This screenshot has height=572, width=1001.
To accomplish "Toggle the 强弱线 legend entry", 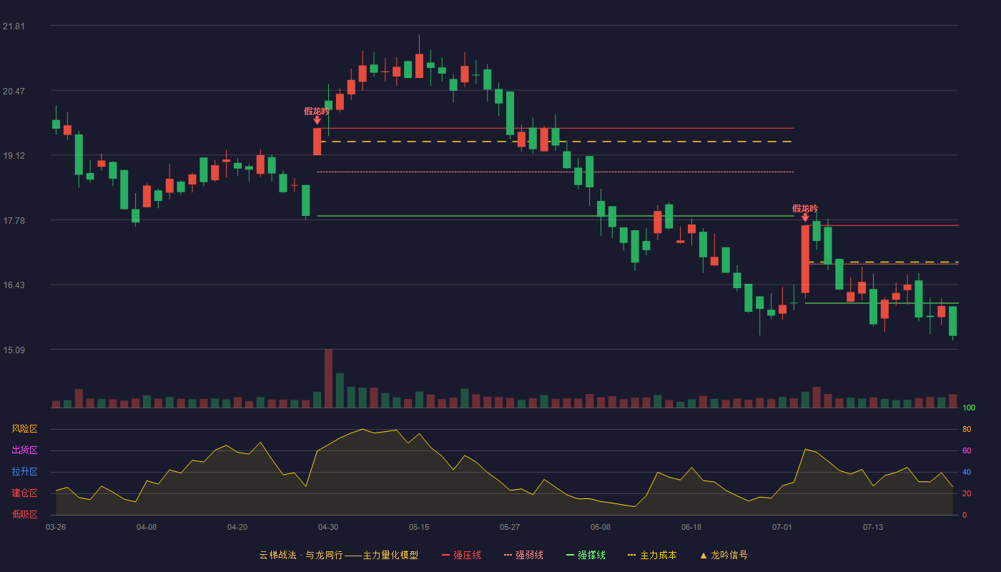I will [x=523, y=555].
